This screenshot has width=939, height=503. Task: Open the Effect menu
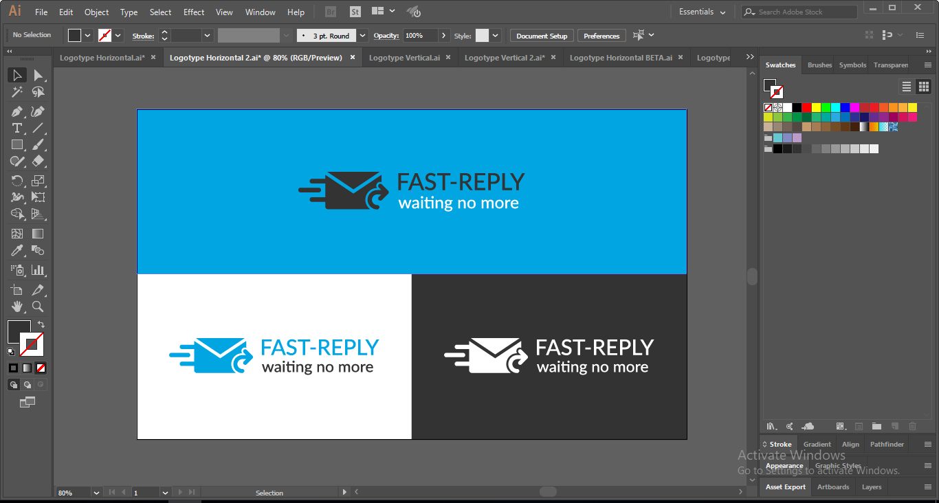click(193, 12)
